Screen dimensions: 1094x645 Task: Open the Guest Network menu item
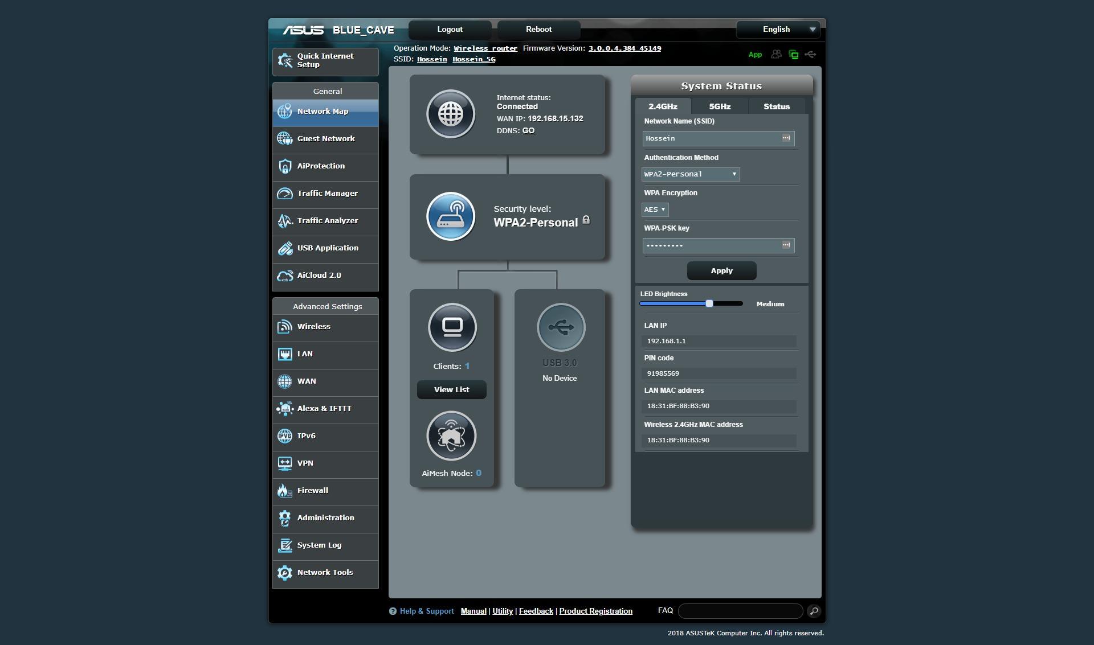[x=325, y=139]
